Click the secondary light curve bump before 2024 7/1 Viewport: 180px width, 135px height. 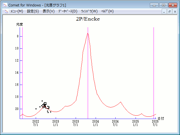point(121,102)
